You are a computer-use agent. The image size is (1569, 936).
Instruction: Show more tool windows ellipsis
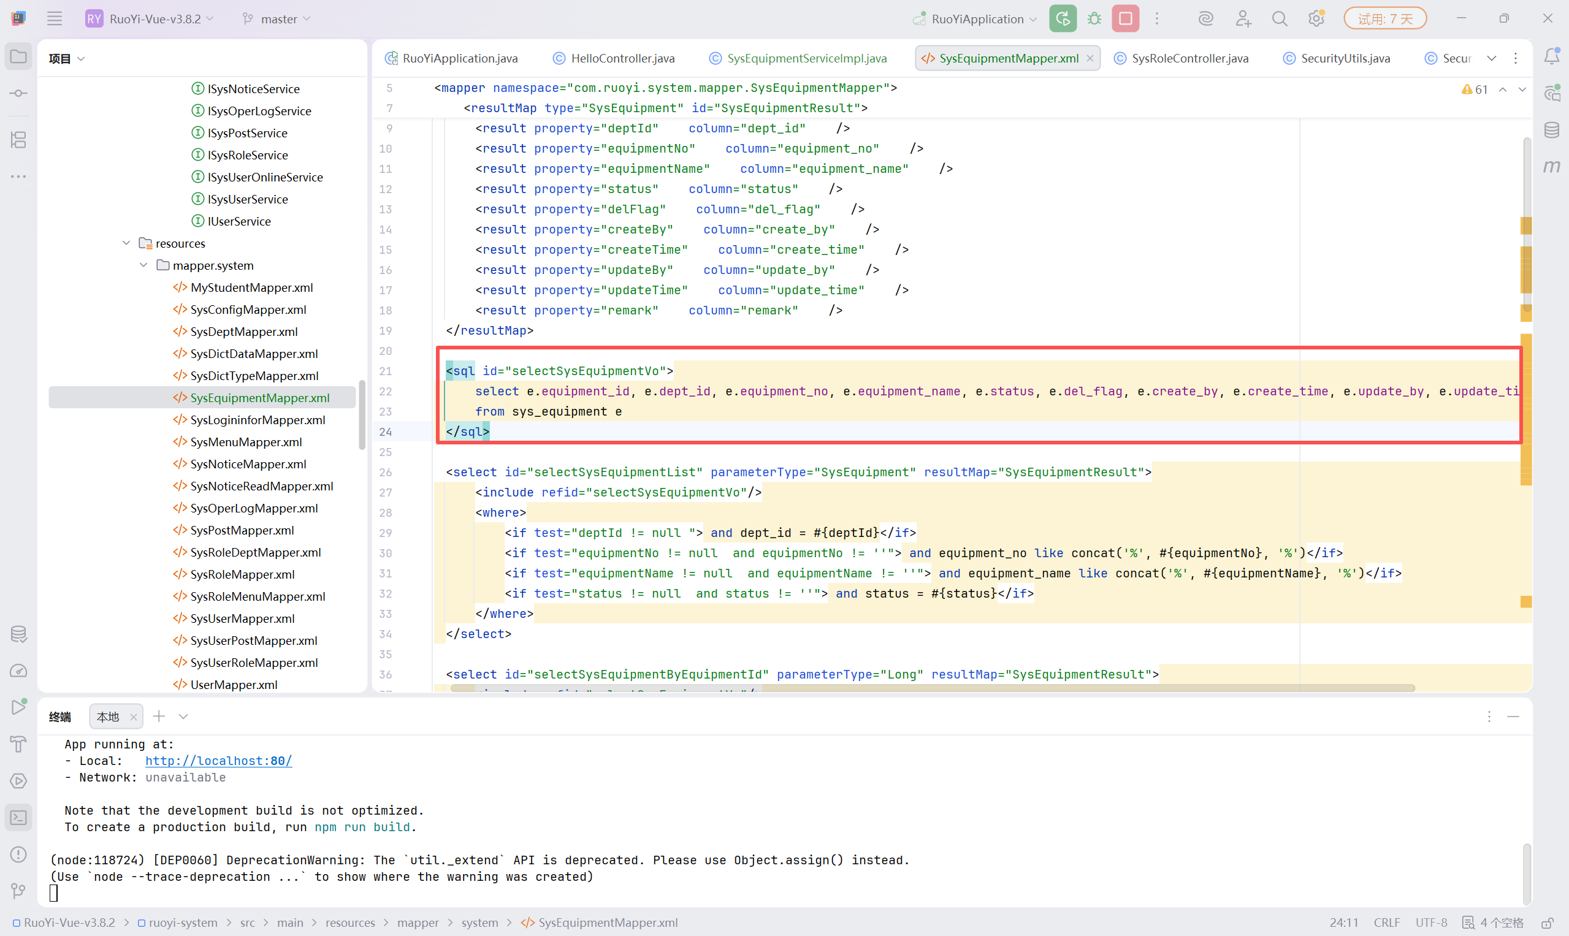tap(18, 177)
